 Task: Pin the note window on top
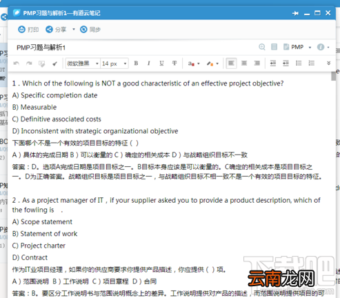click(295, 13)
